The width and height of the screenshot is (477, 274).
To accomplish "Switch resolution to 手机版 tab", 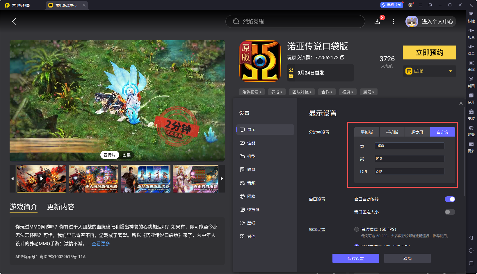I will point(392,132).
